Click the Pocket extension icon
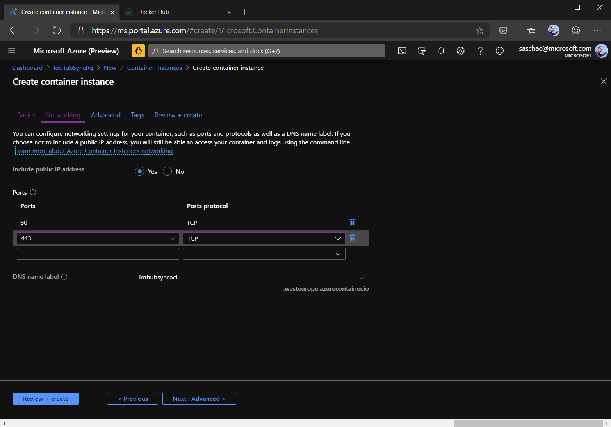The image size is (611, 427). [x=503, y=30]
